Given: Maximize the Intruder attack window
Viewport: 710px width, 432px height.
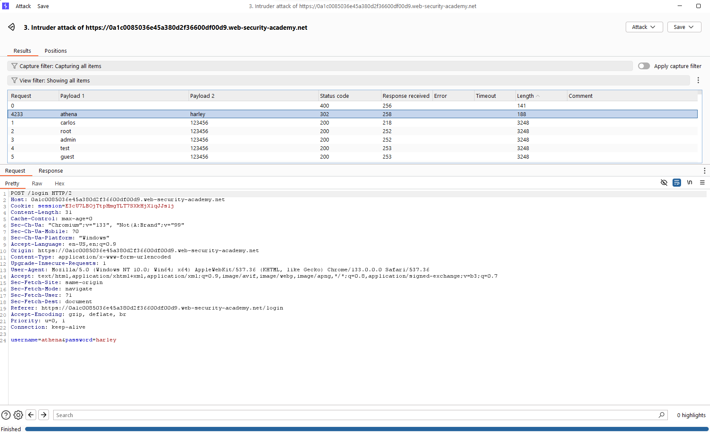Looking at the screenshot, I should 698,6.
